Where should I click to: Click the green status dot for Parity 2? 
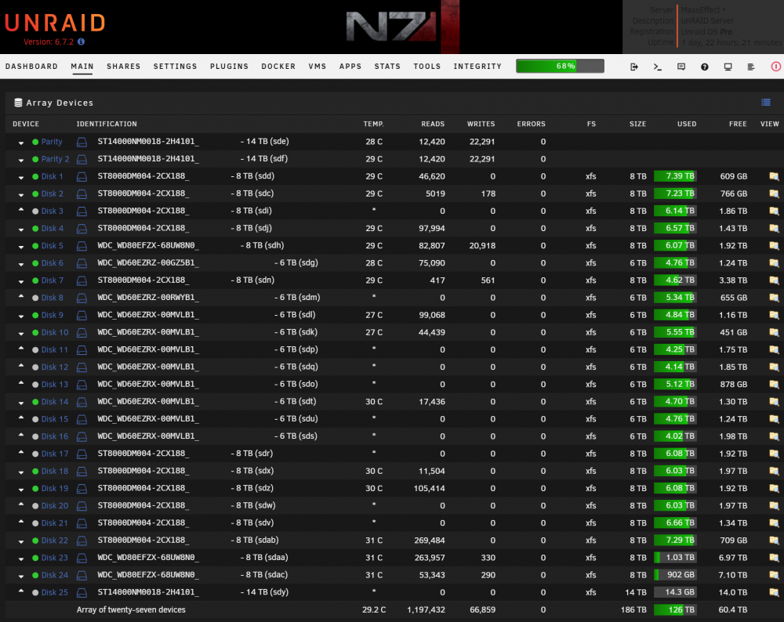coord(35,159)
